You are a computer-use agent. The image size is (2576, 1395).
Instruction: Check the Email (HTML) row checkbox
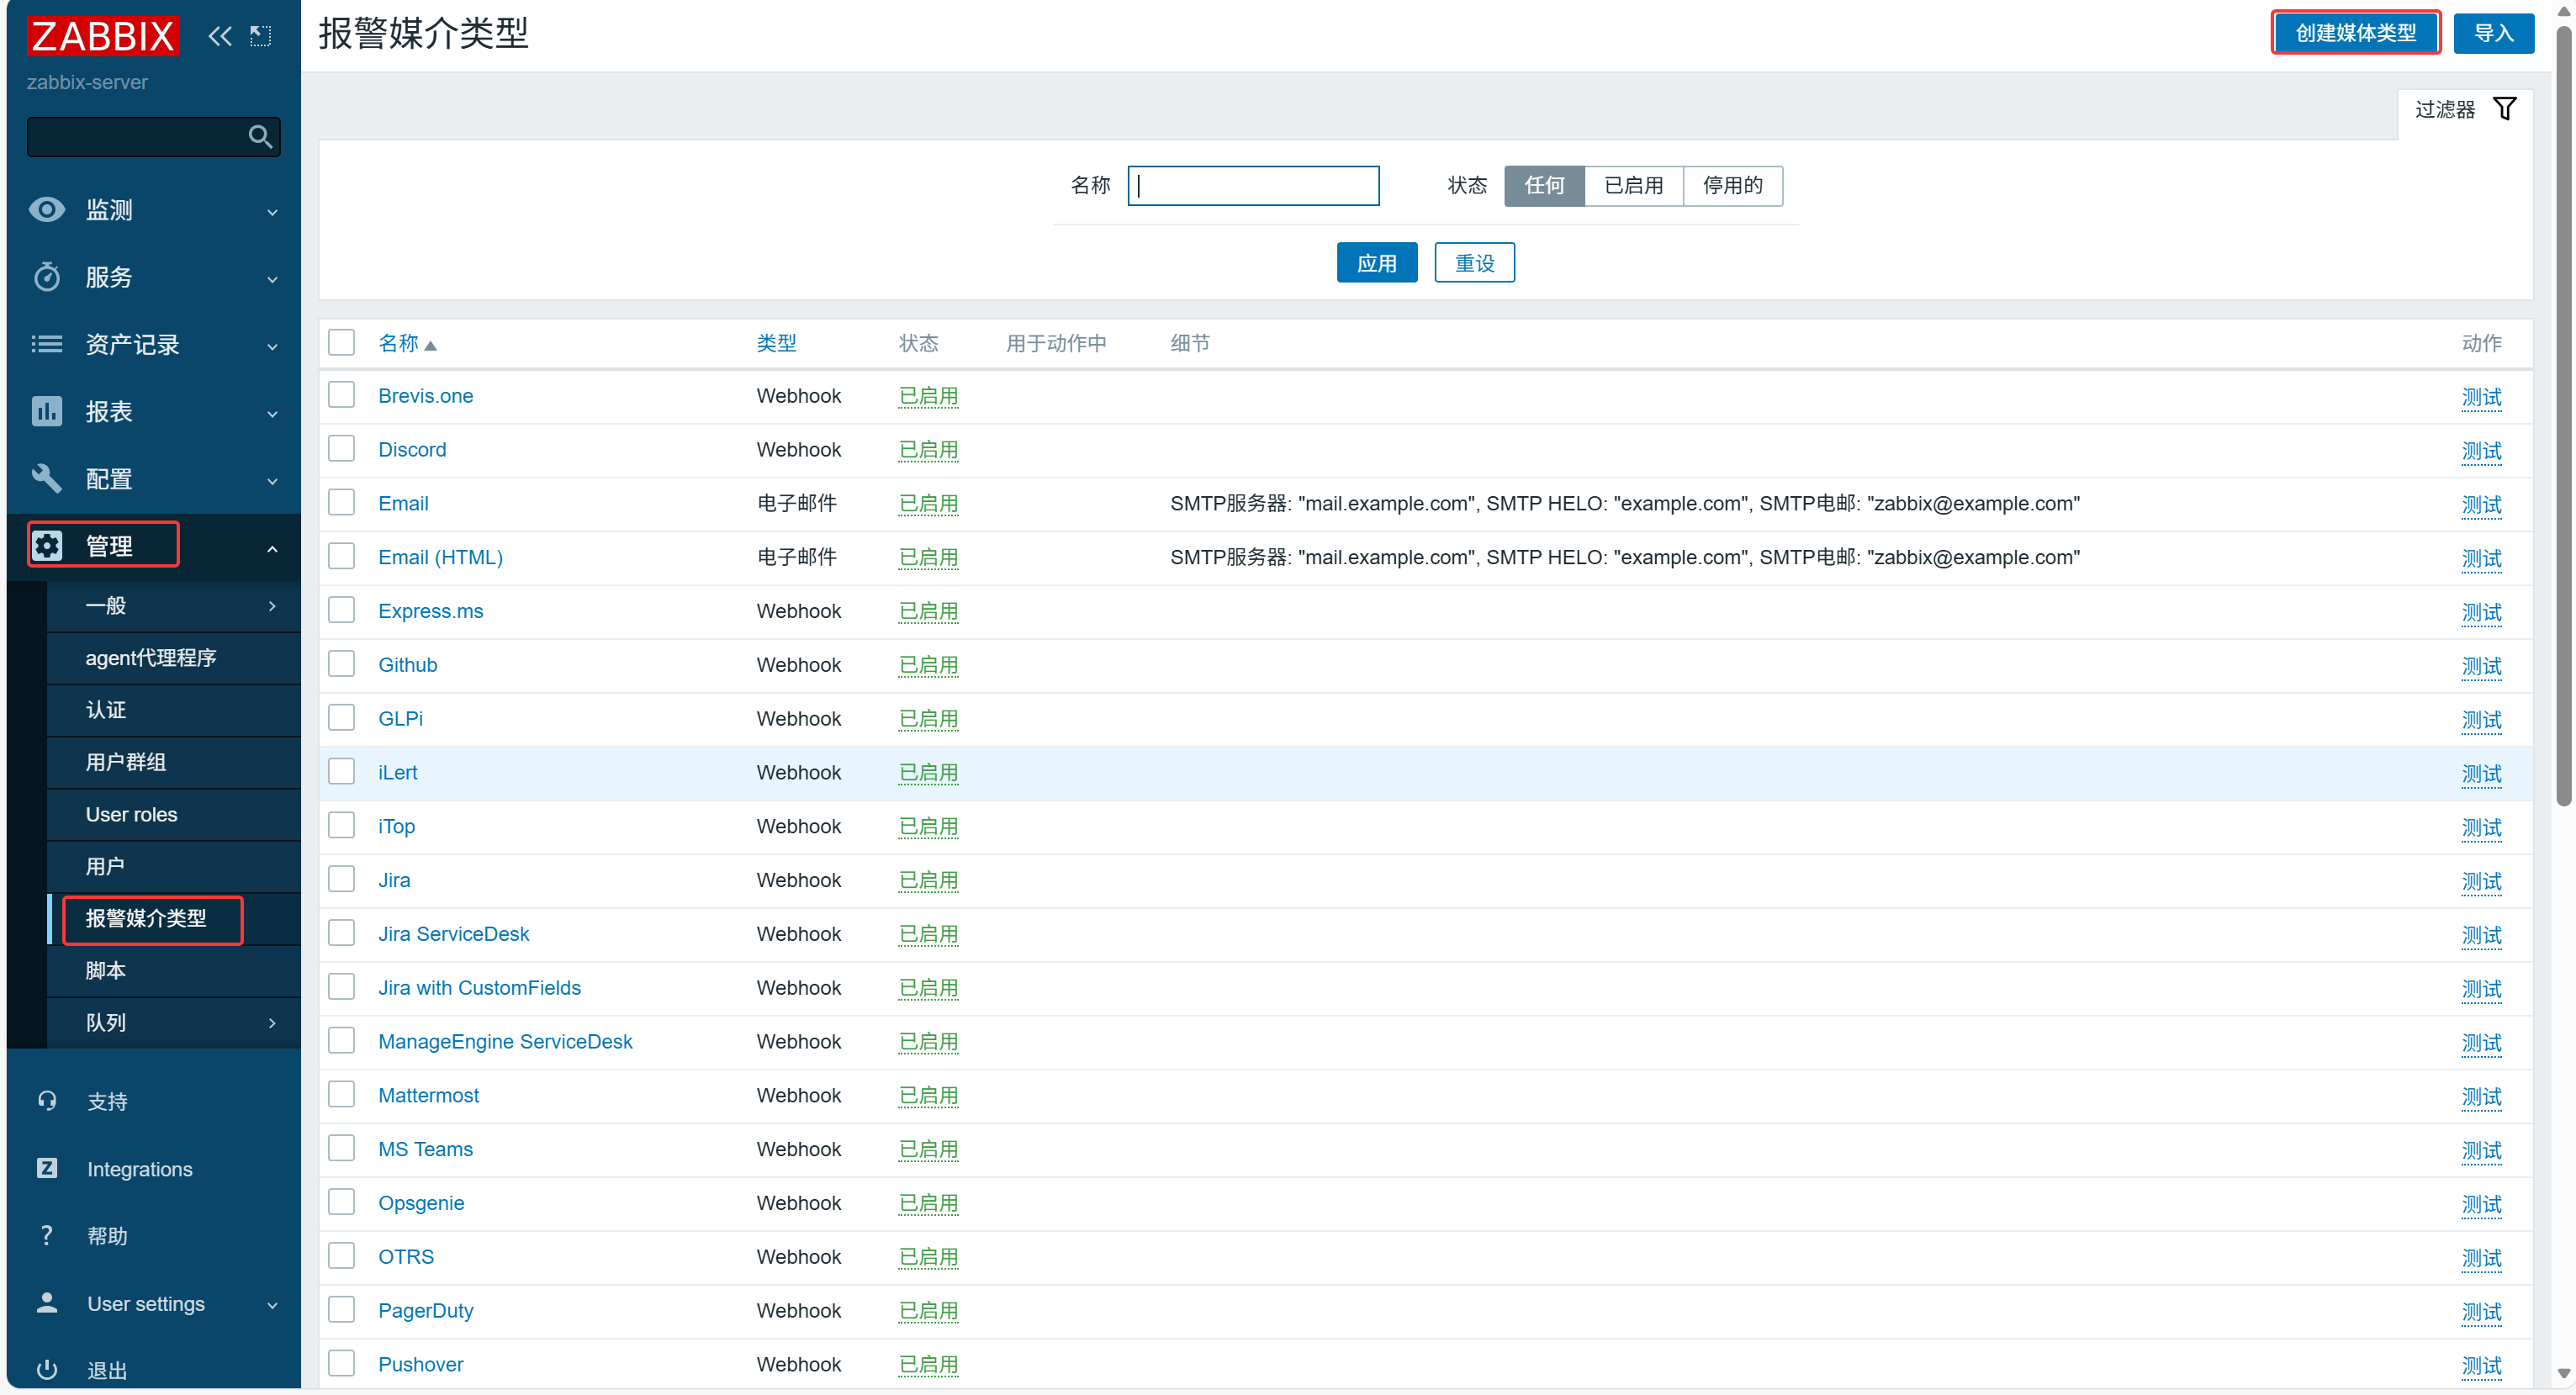coord(342,556)
